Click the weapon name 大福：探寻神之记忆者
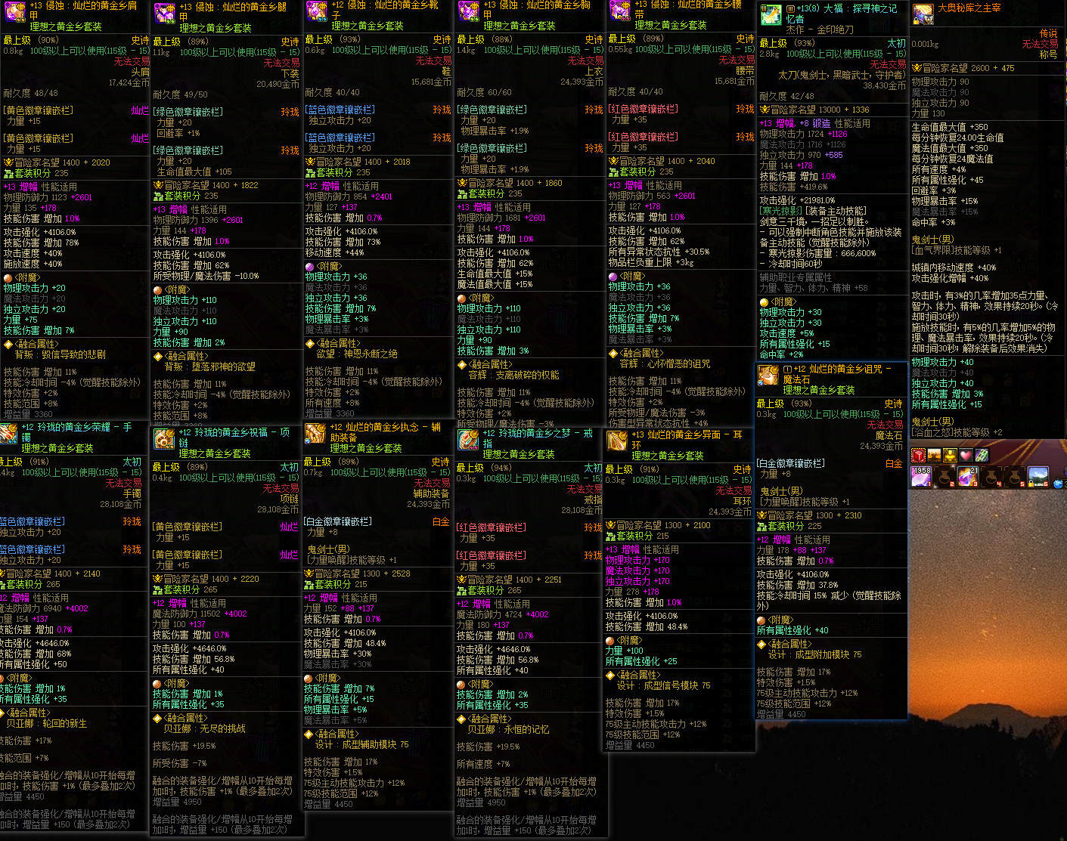 pyautogui.click(x=842, y=14)
